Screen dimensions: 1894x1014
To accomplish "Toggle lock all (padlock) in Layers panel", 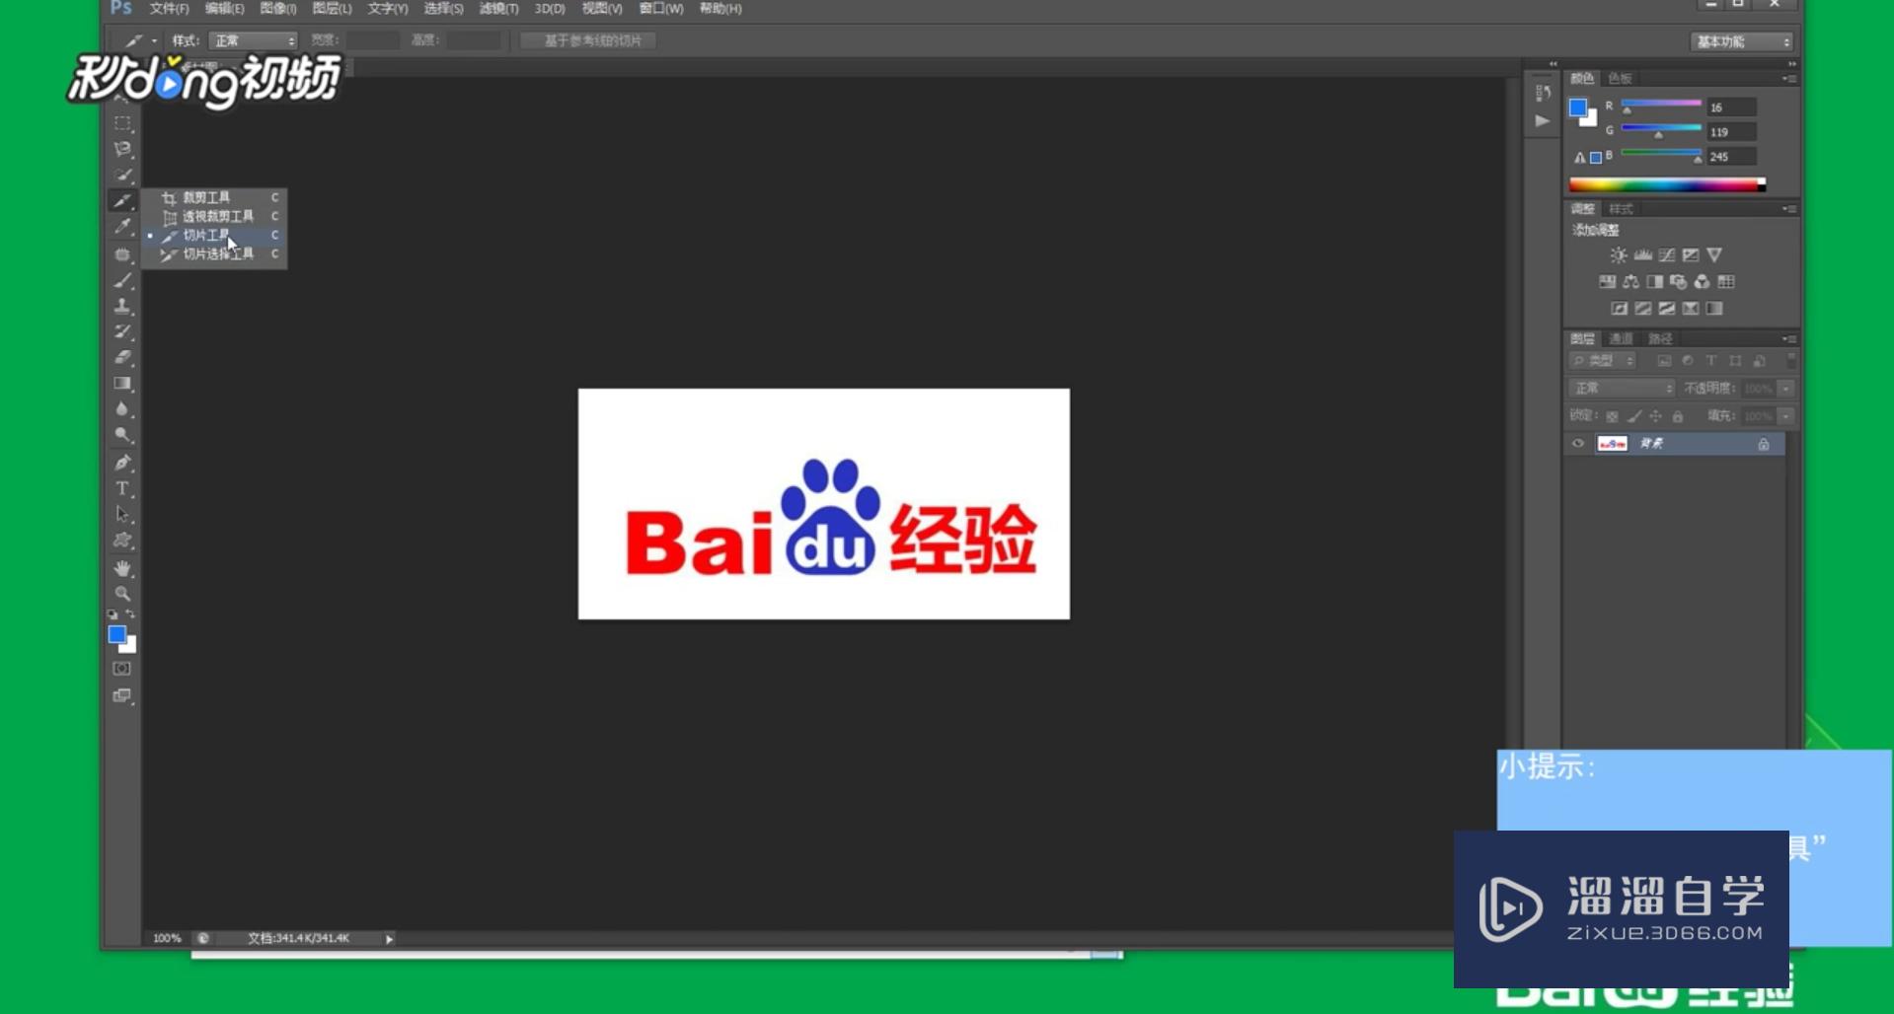I will (x=1678, y=416).
